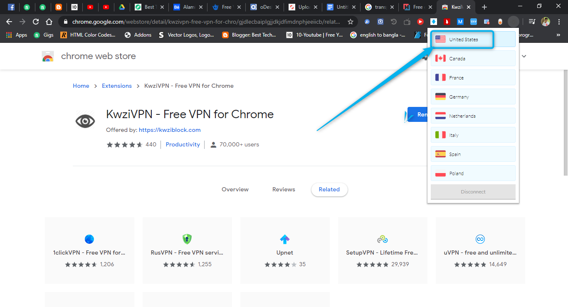568x307 pixels.
Task: Open the red bookmark-arrow extension icon
Action: point(447,22)
